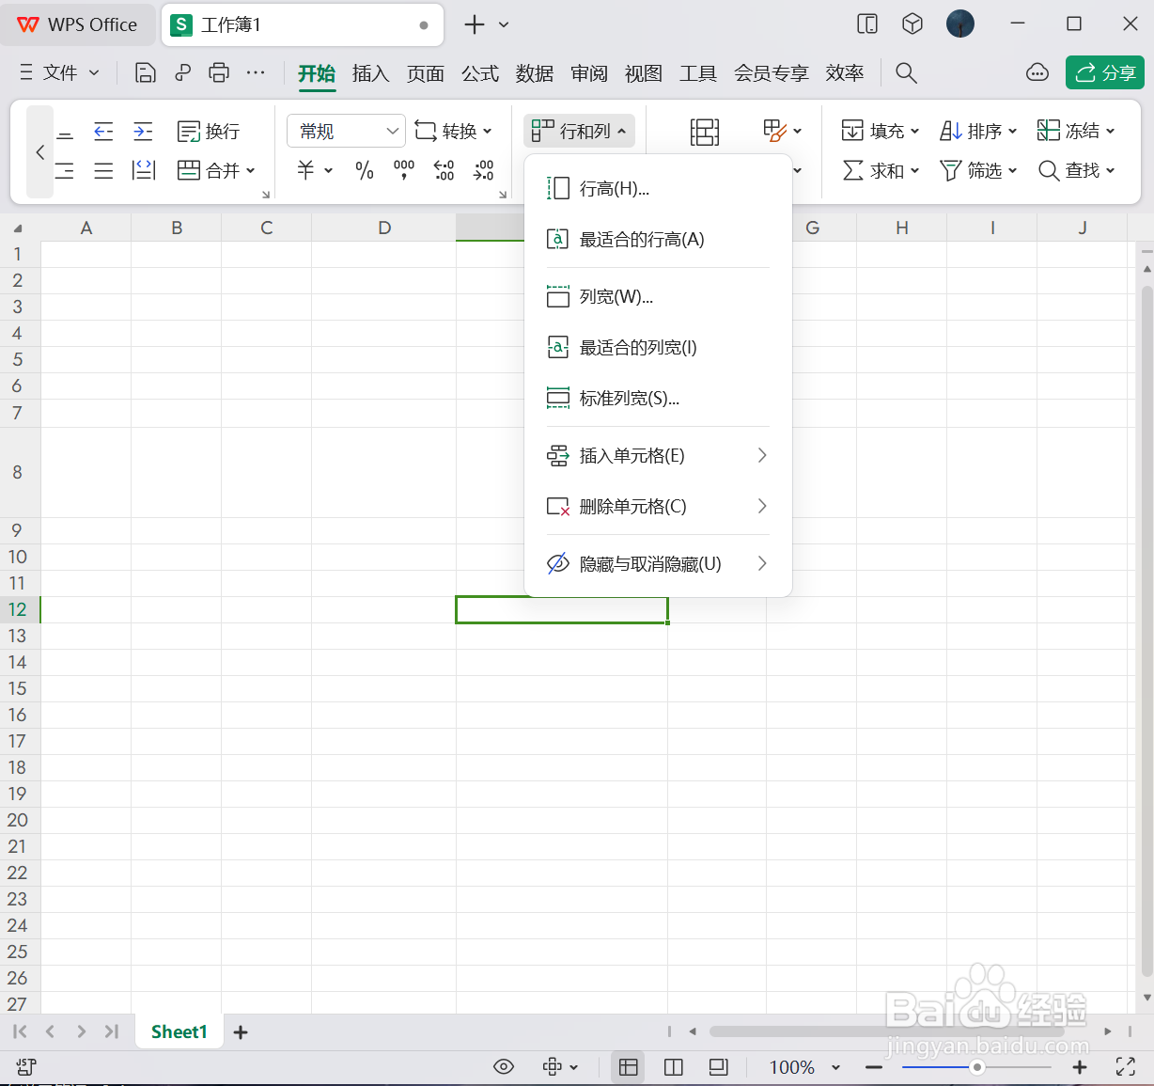Screen dimensions: 1154x1086
Task: Switch to normal view in status bar
Action: tap(629, 1066)
